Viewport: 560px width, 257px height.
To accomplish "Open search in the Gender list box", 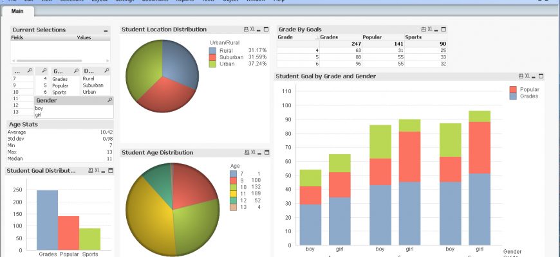I will click(x=110, y=101).
